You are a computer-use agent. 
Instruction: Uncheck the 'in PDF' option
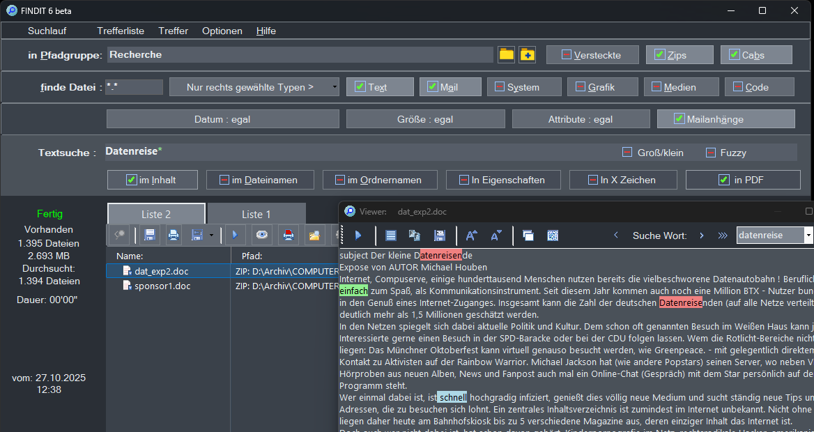tap(724, 180)
